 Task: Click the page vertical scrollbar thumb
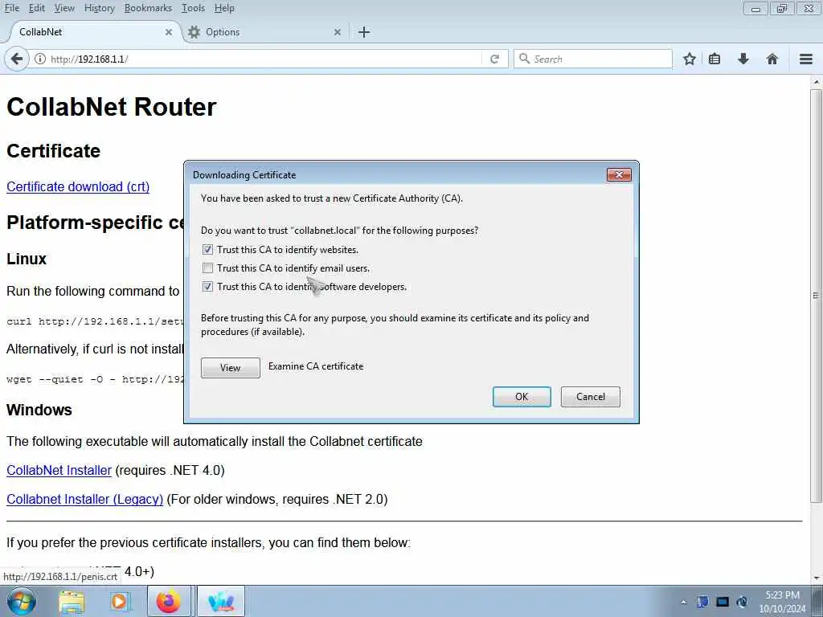tap(816, 296)
